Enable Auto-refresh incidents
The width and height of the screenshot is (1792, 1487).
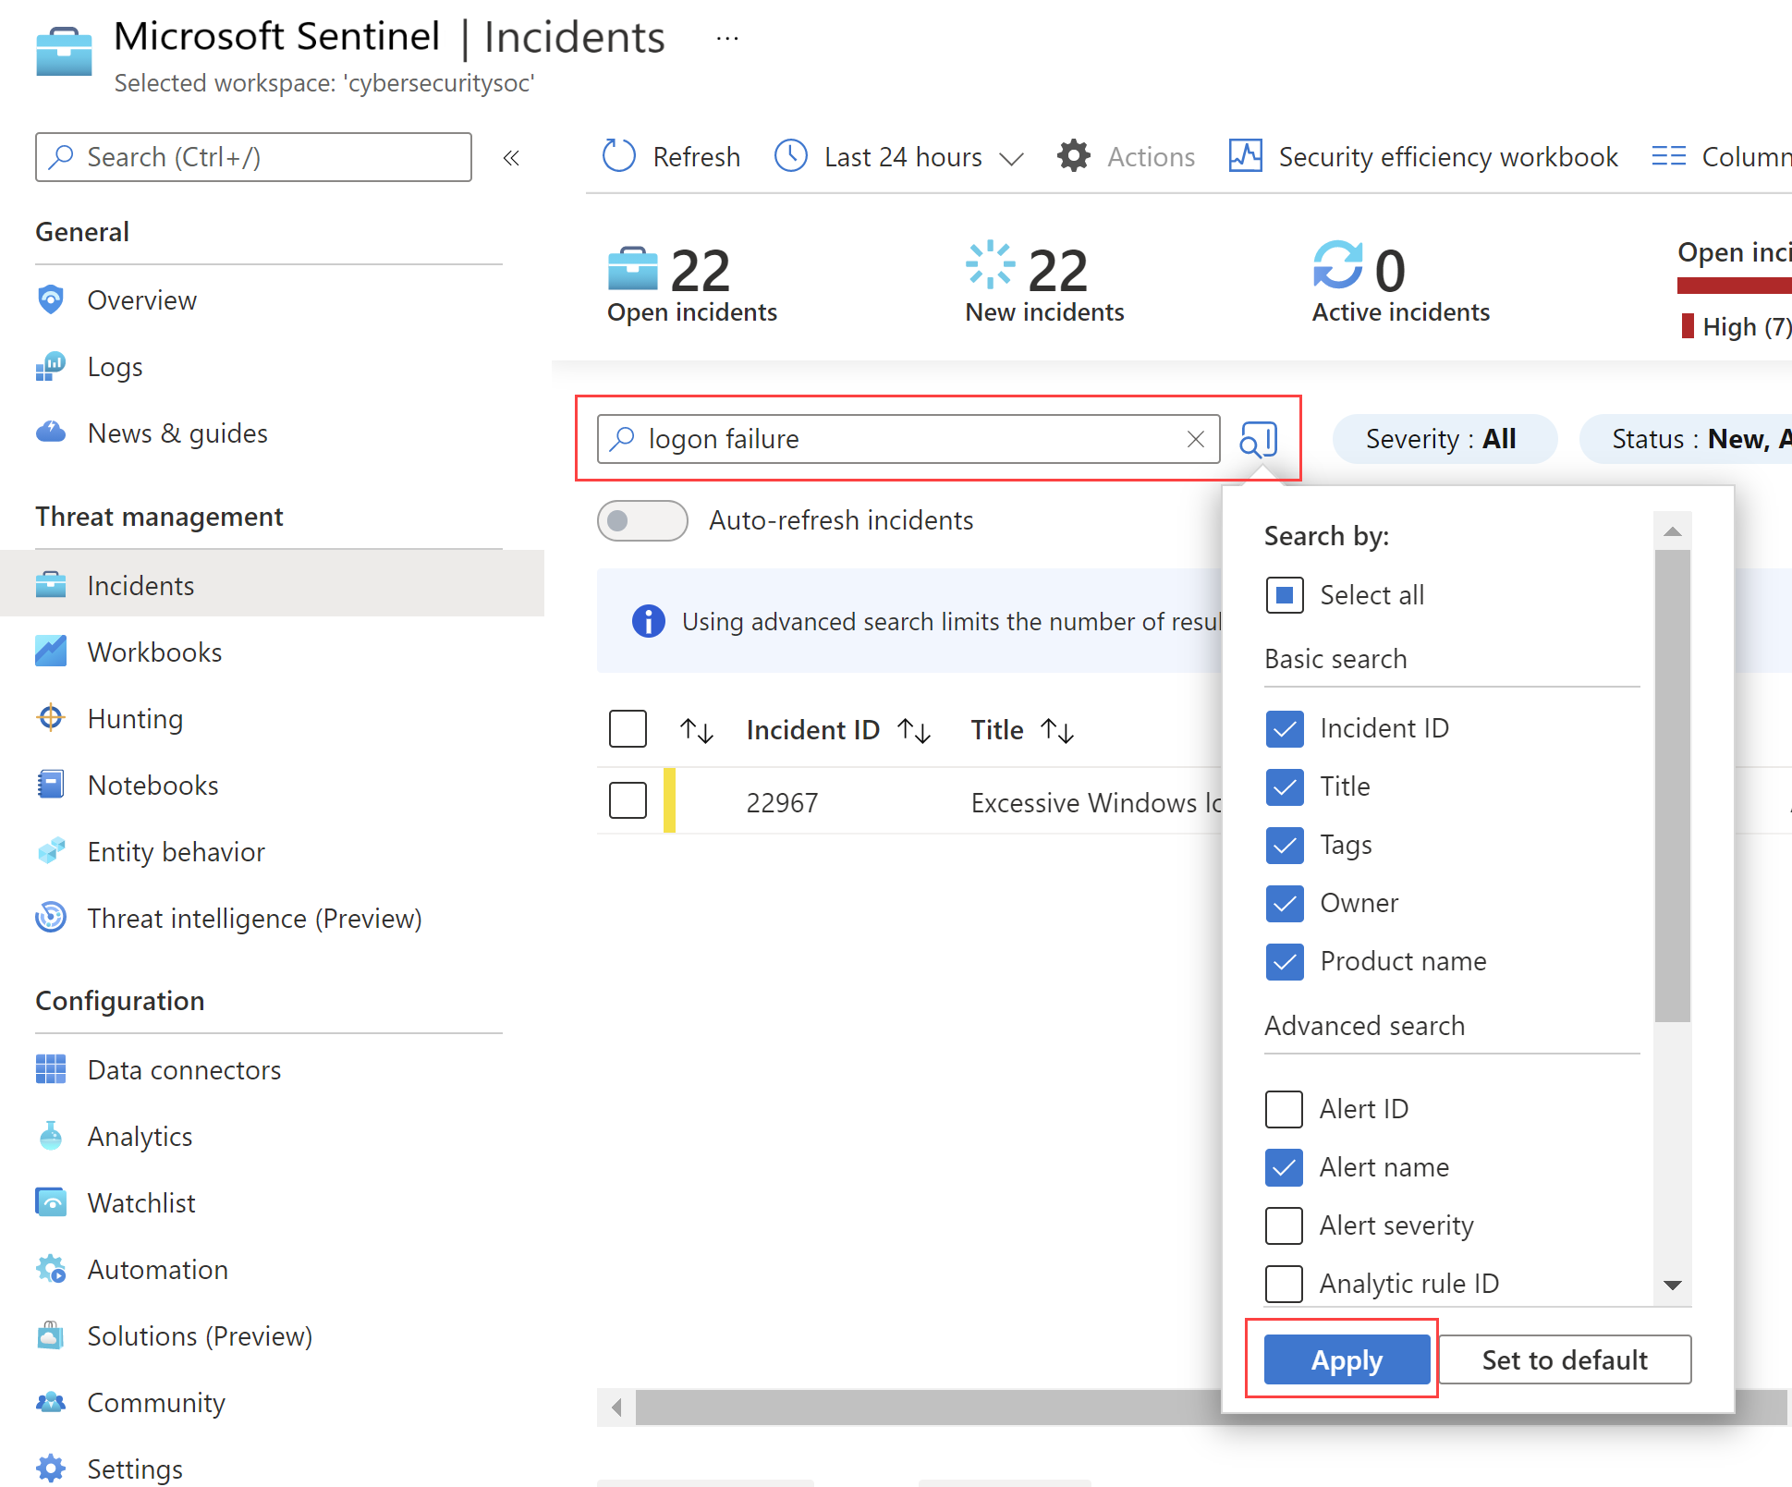coord(642,520)
